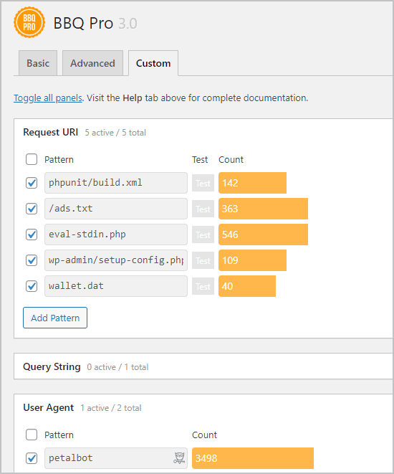Click the 363 count bar
This screenshot has width=394, height=474.
(x=264, y=209)
